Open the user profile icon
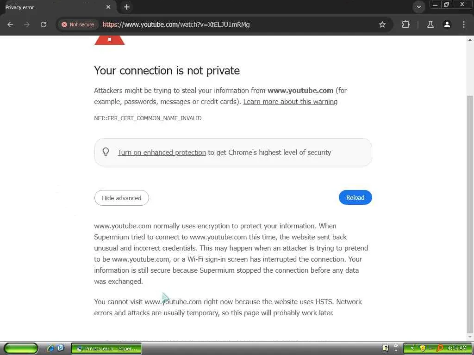This screenshot has height=355, width=474. click(447, 24)
